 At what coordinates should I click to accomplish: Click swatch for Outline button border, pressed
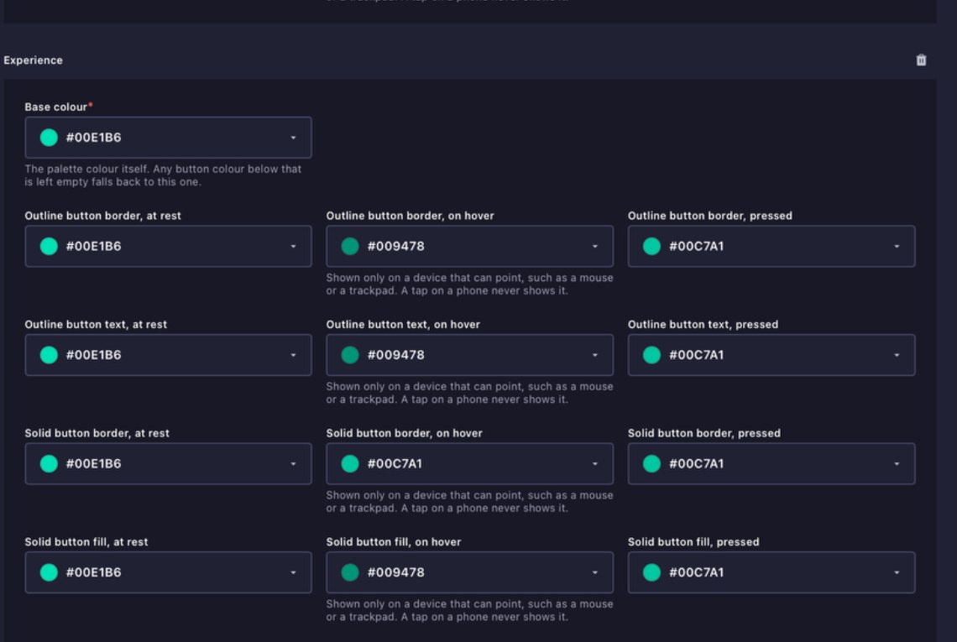tap(651, 246)
